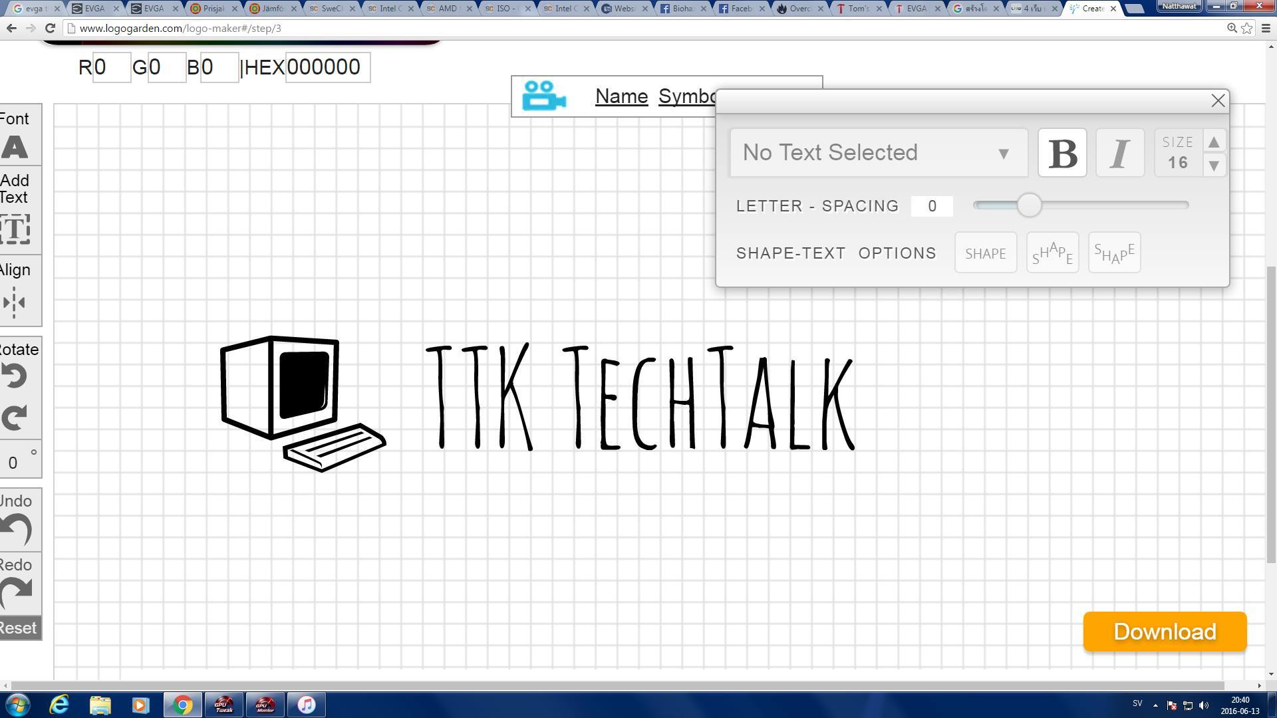Click the blue video camera icon
This screenshot has width=1277, height=718.
544,96
